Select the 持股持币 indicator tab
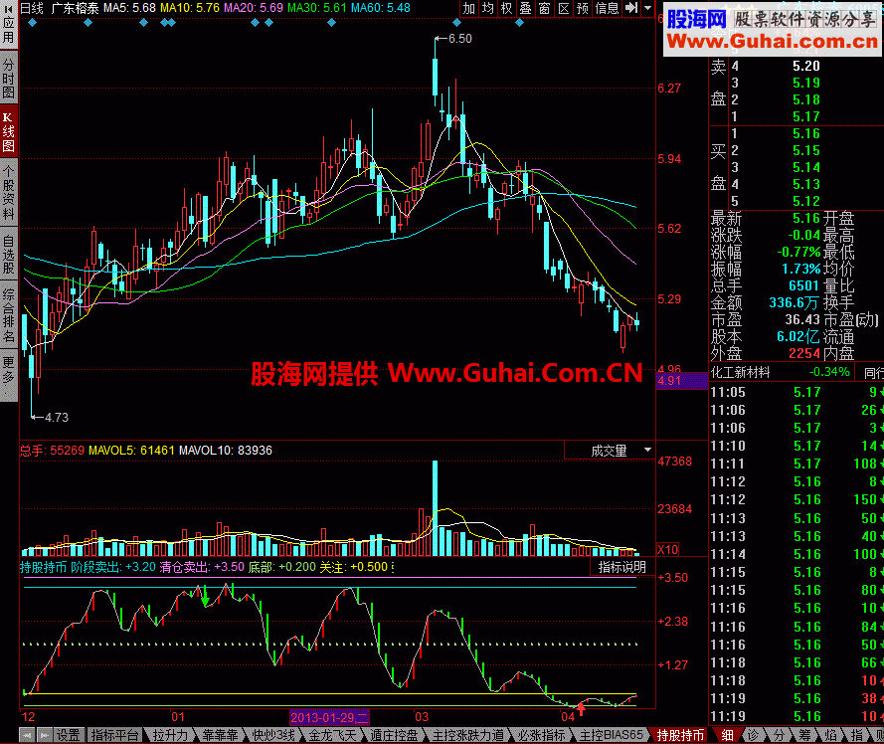The width and height of the screenshot is (884, 744). click(680, 735)
